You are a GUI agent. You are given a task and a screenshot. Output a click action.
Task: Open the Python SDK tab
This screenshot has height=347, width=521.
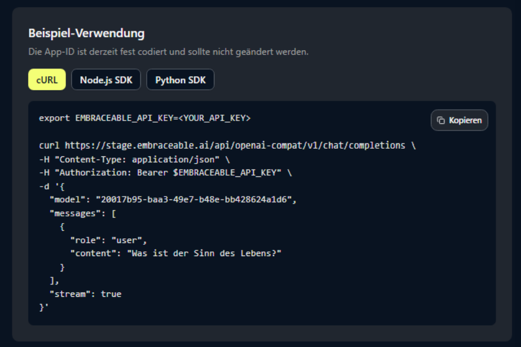tap(180, 80)
